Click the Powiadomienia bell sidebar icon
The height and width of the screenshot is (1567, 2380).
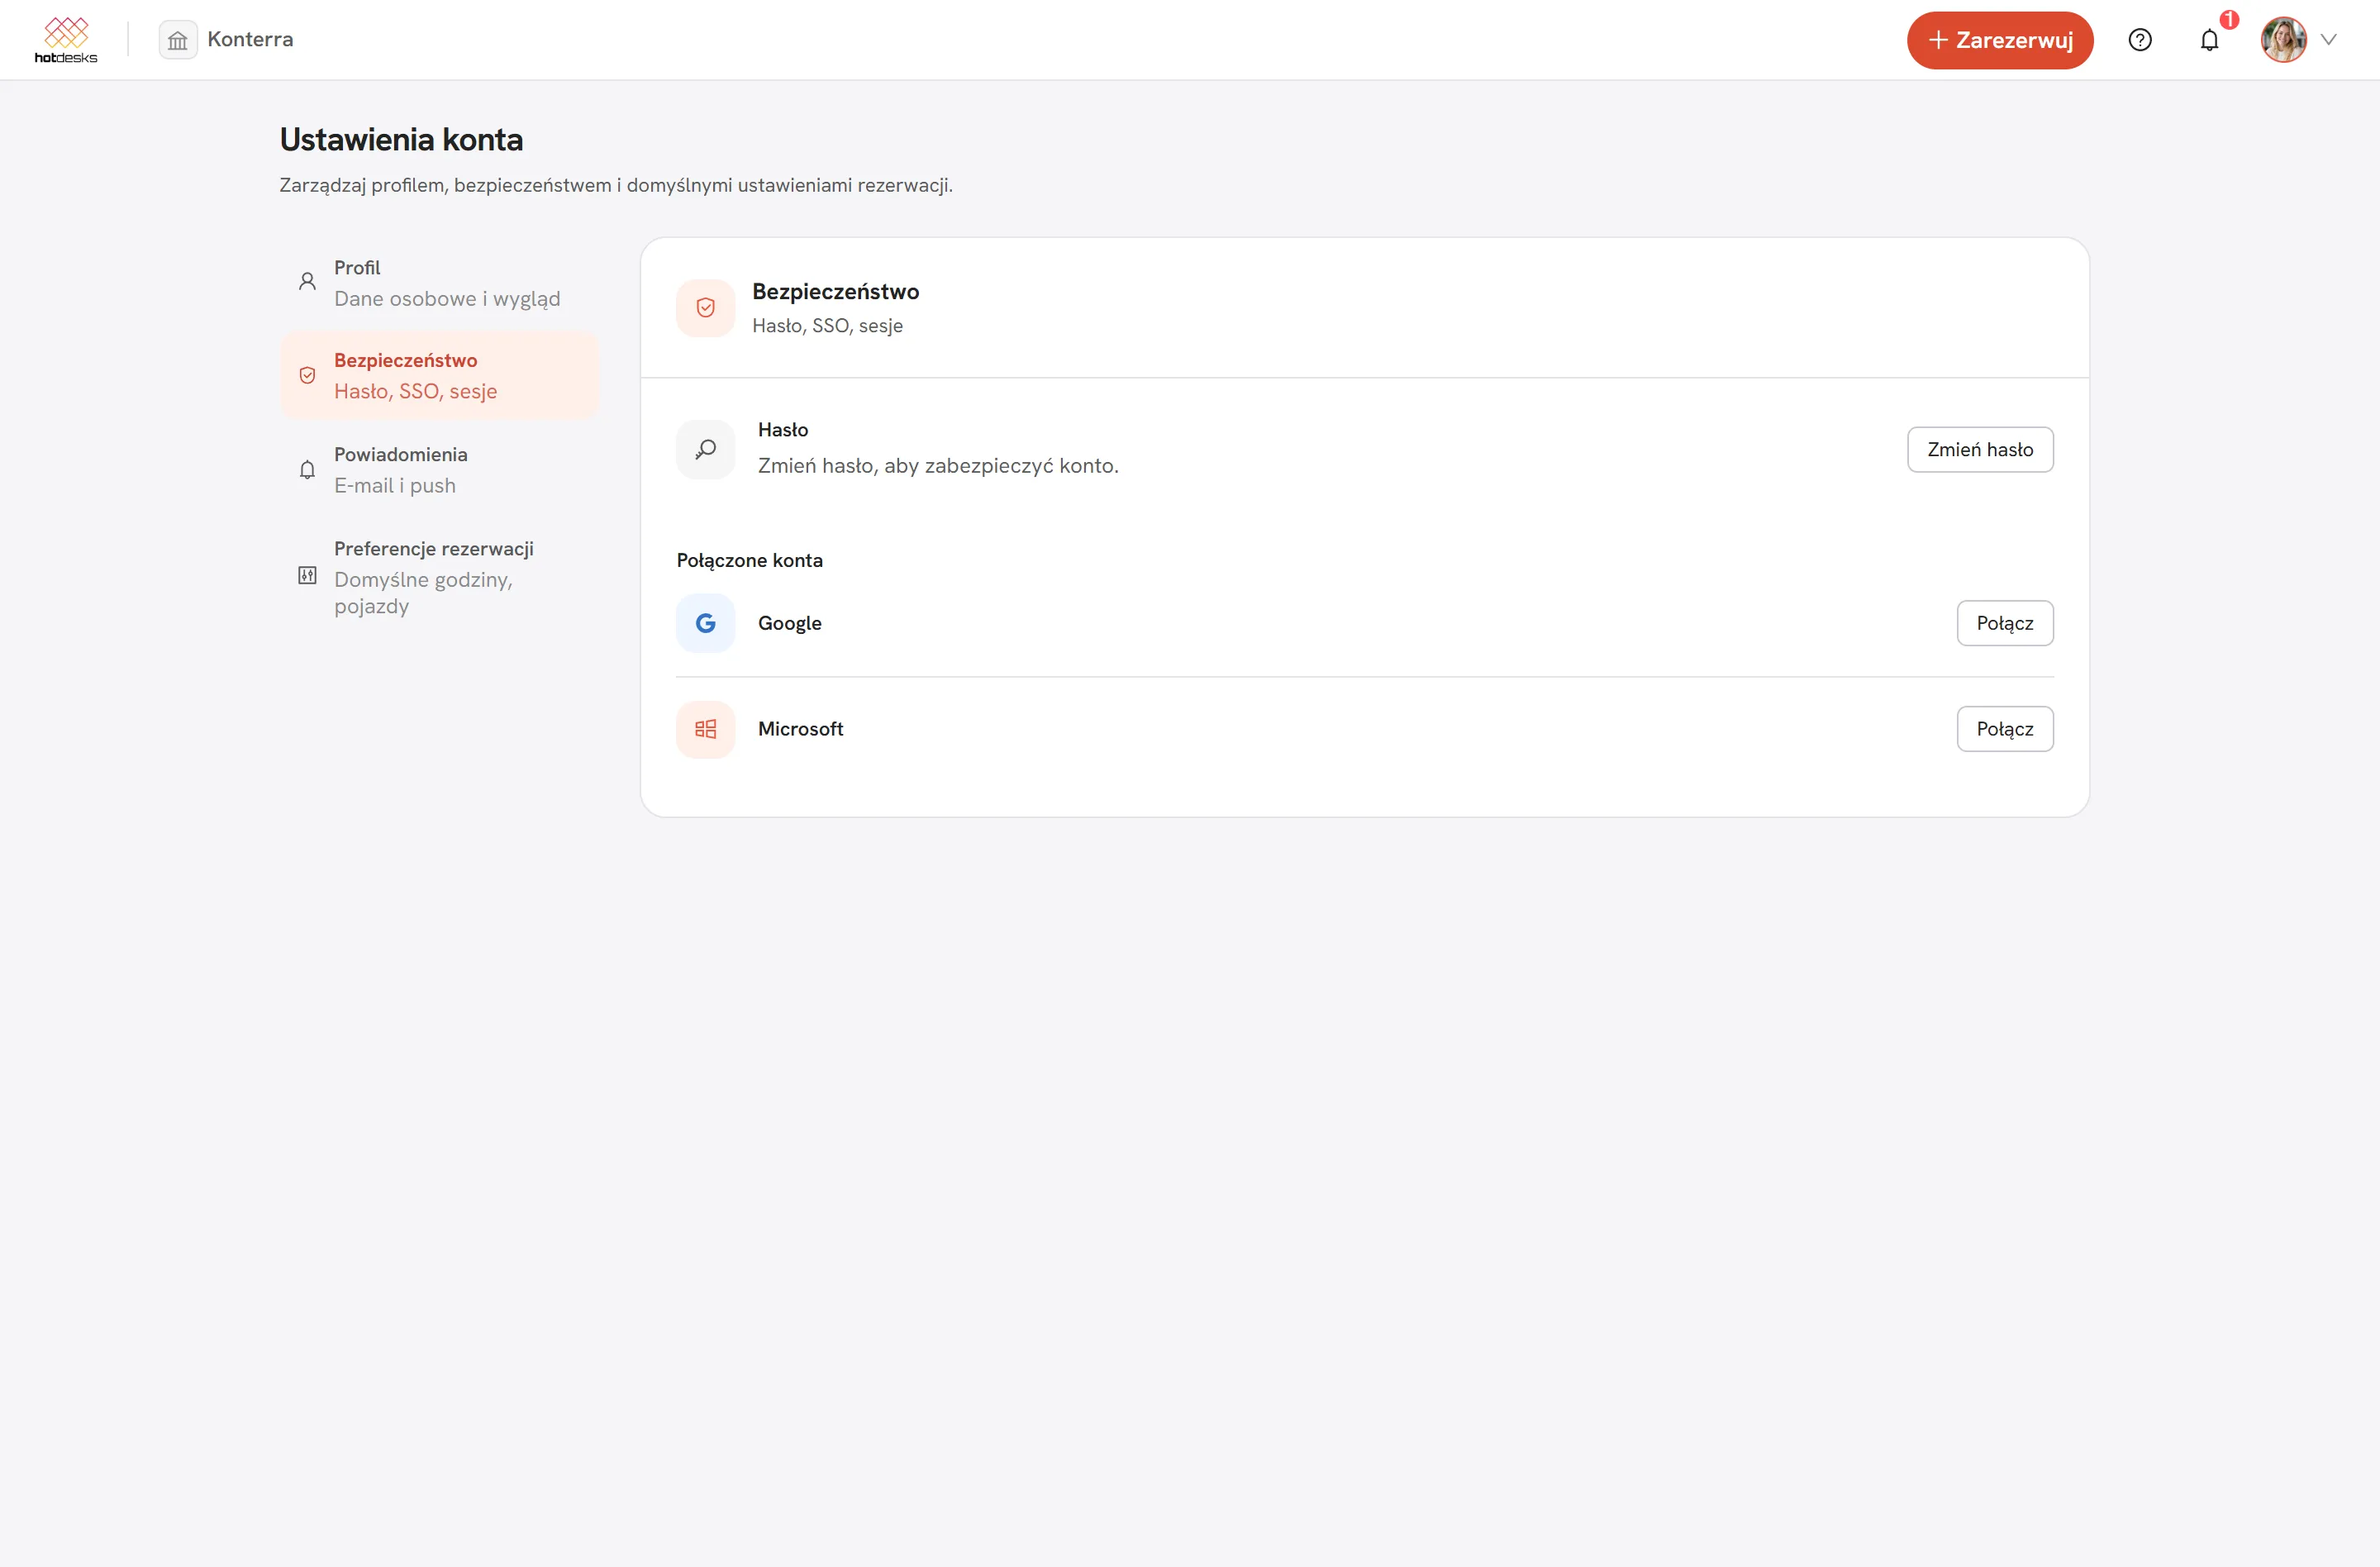point(307,470)
